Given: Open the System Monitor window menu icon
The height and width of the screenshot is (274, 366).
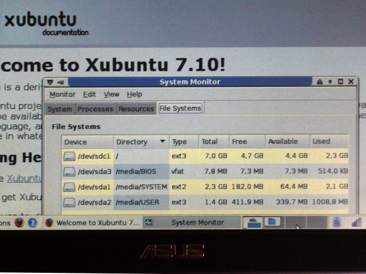Looking at the screenshot, I should [50, 82].
